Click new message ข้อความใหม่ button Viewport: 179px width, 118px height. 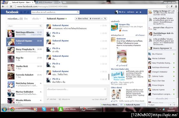point(82,19)
